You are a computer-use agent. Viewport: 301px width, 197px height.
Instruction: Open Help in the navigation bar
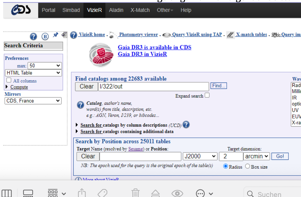click(186, 10)
